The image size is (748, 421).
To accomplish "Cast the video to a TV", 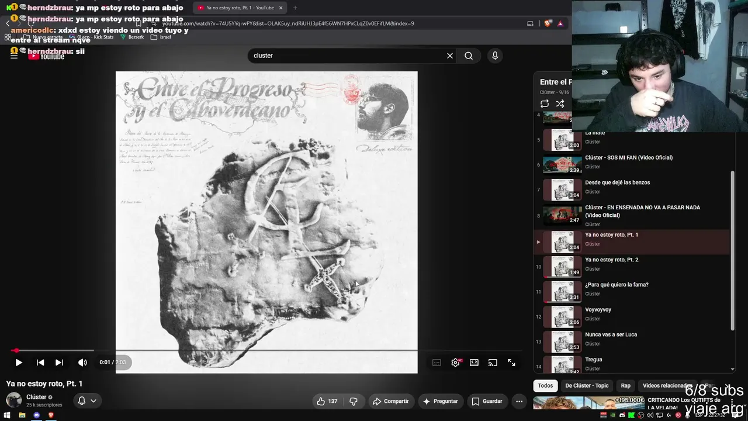I will click(493, 363).
